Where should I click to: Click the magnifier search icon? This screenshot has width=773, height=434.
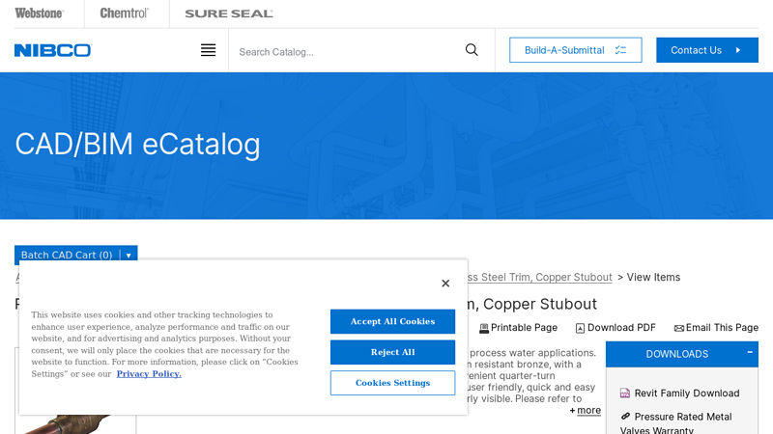click(472, 50)
